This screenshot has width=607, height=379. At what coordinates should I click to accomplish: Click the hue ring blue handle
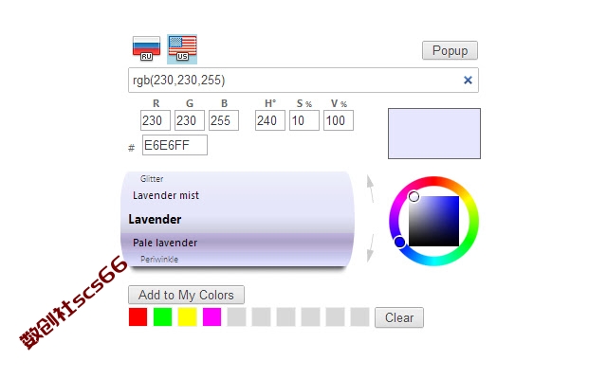400,243
